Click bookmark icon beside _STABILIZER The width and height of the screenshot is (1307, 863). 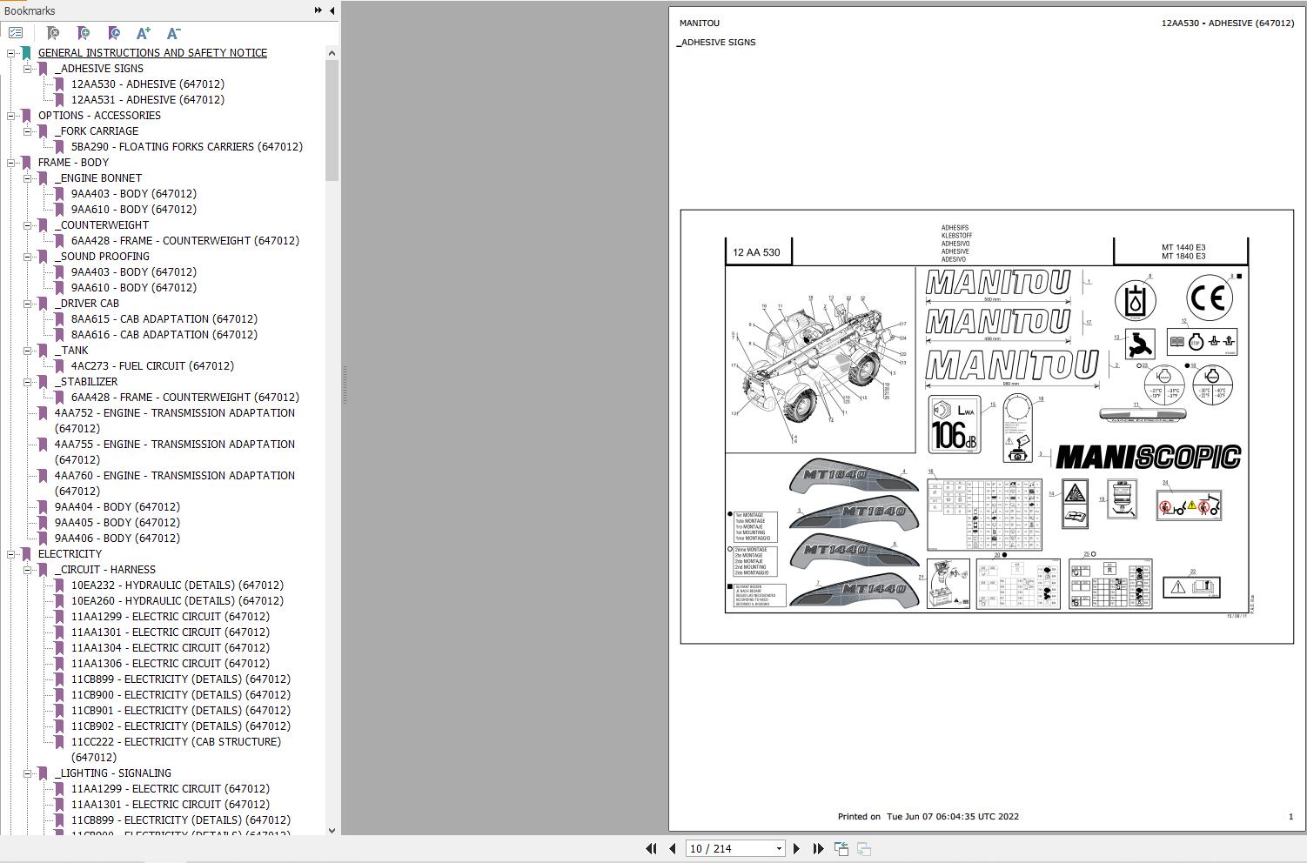(x=43, y=382)
